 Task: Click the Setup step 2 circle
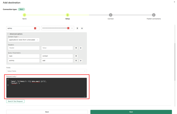[x=67, y=15]
